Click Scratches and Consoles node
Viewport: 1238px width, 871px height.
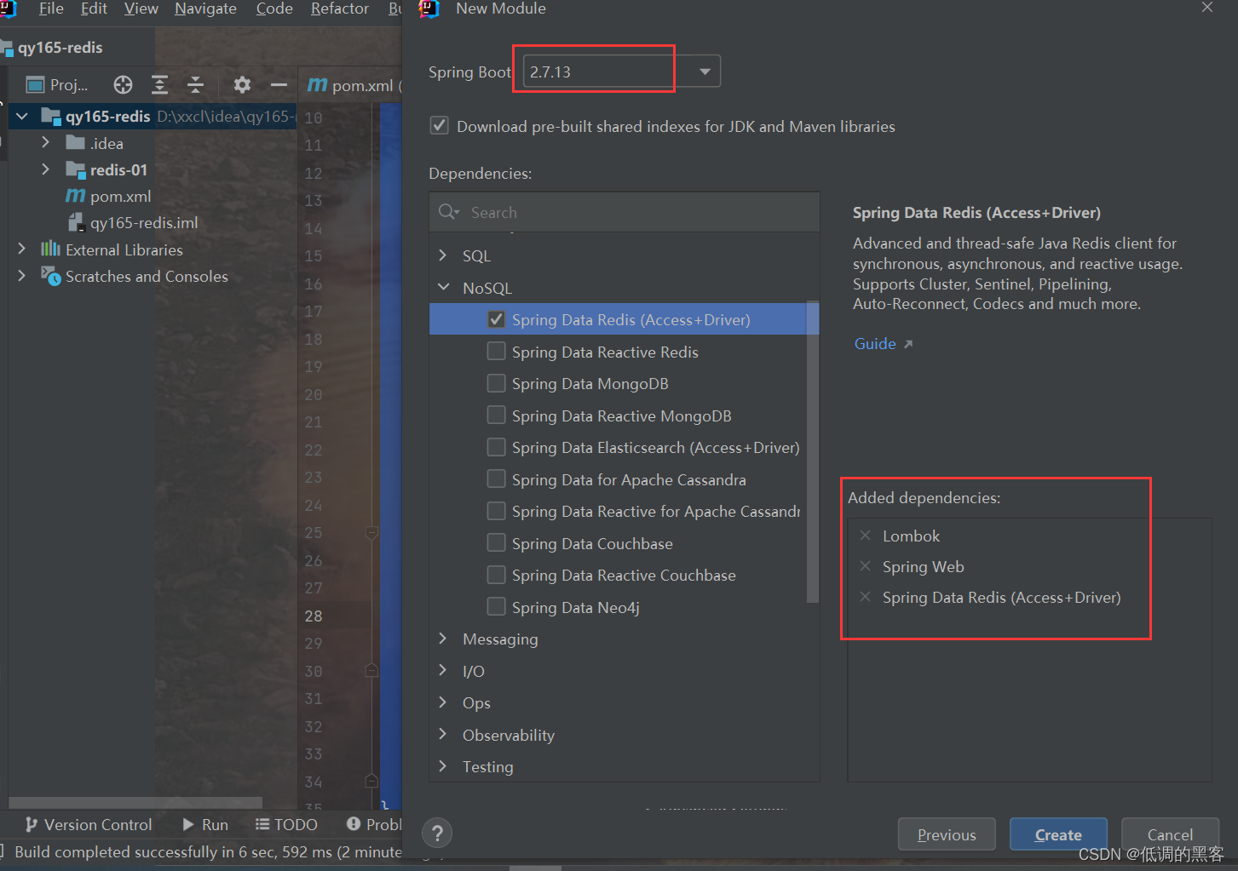147,276
